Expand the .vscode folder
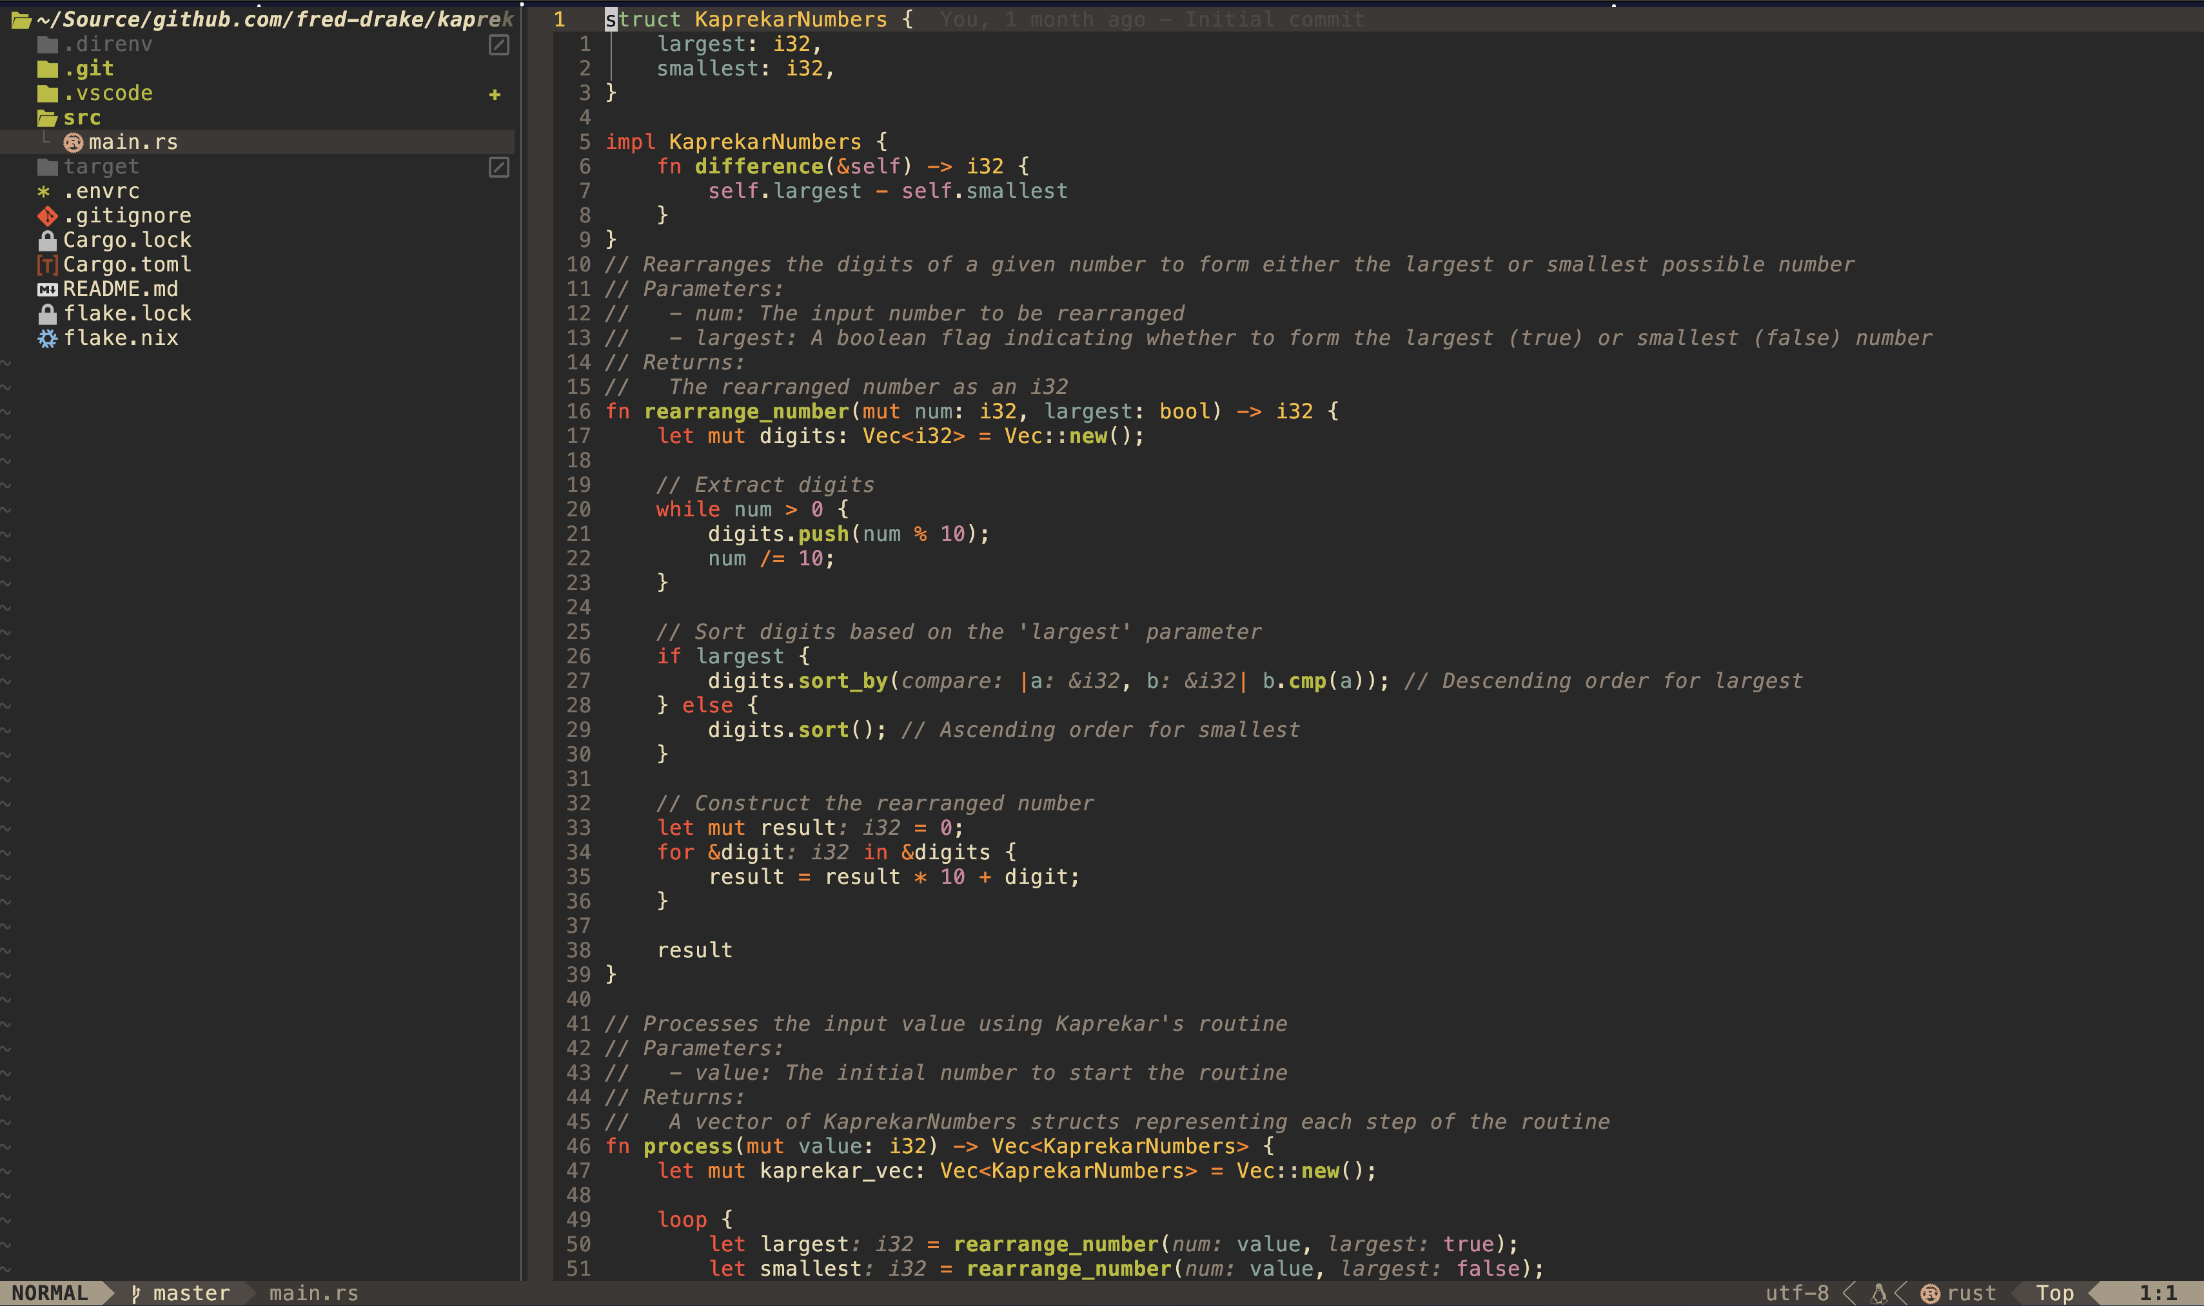Image resolution: width=2204 pixels, height=1306 pixels. pyautogui.click(x=108, y=93)
